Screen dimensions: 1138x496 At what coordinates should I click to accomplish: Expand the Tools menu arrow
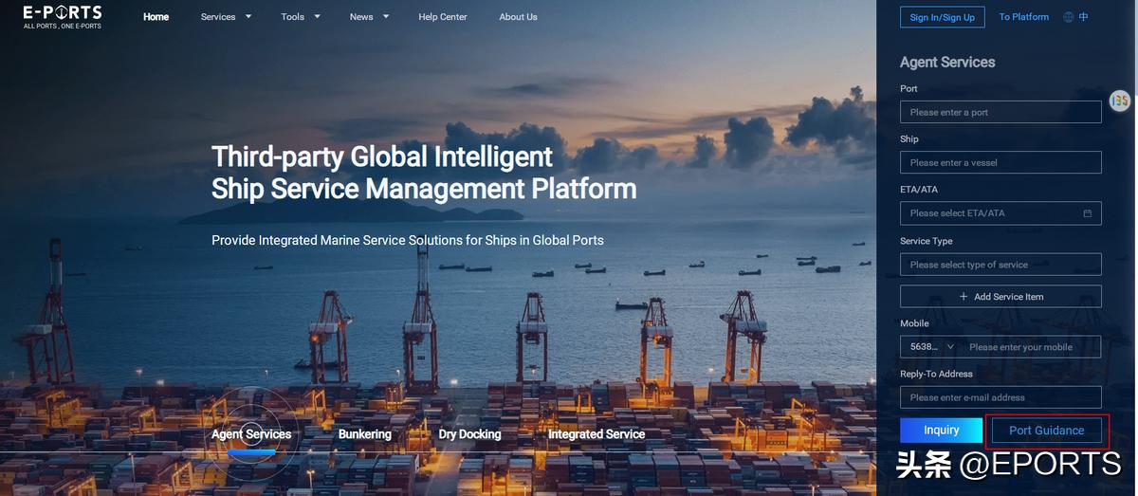[x=317, y=17]
